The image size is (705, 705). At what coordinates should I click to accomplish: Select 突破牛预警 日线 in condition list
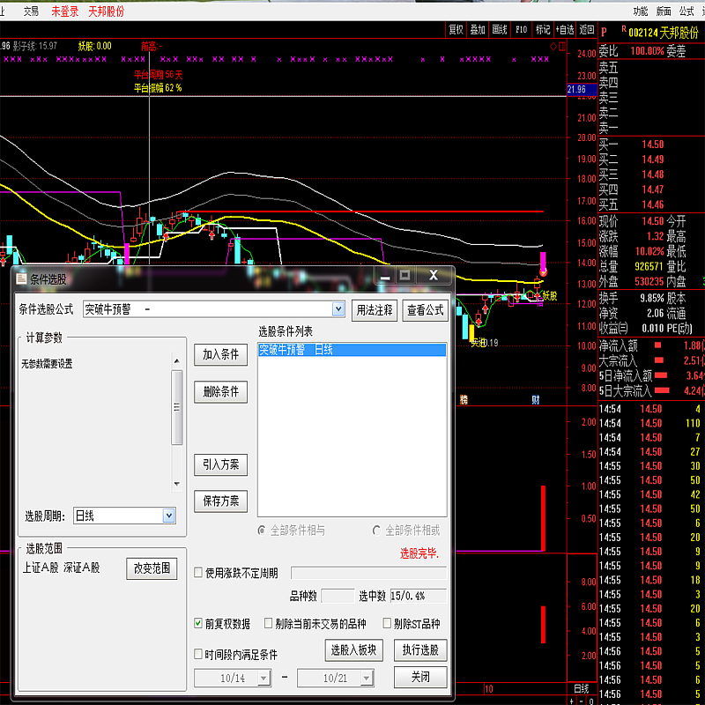click(x=352, y=350)
